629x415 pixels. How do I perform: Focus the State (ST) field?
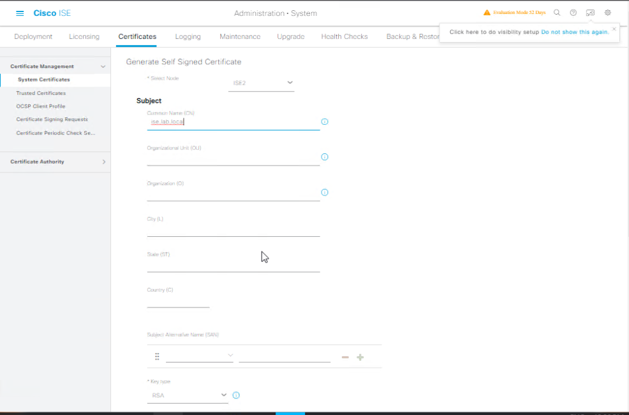[x=233, y=265]
